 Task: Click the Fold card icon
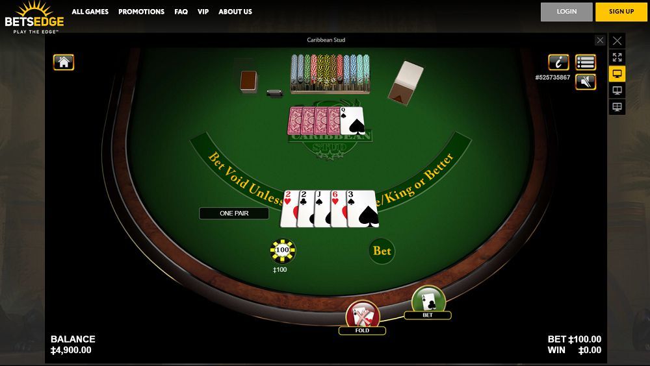[x=363, y=314]
